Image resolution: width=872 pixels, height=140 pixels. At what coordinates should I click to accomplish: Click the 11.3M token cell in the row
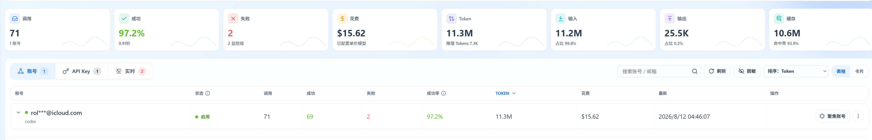(x=504, y=117)
